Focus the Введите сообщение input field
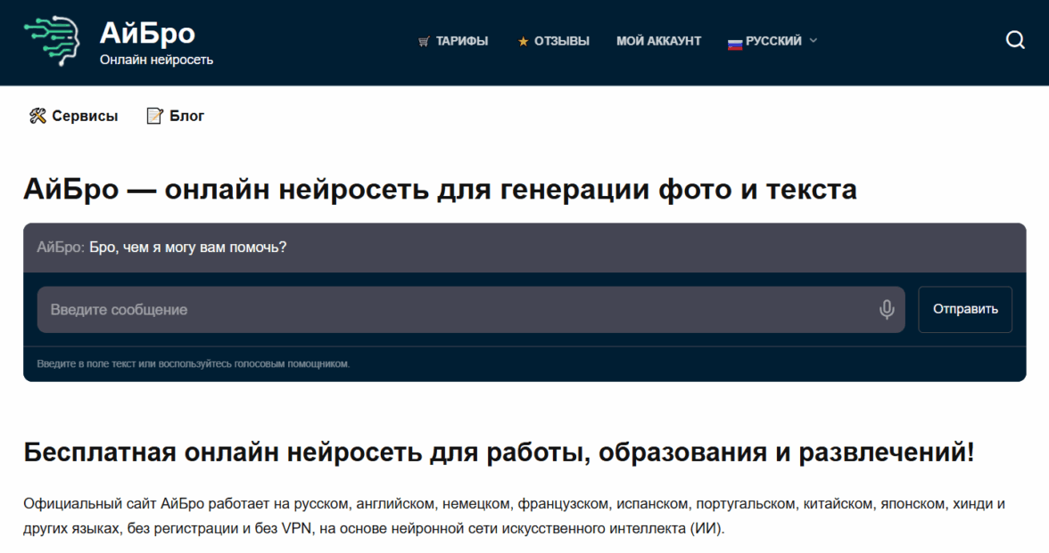The width and height of the screenshot is (1049, 553). 471,309
